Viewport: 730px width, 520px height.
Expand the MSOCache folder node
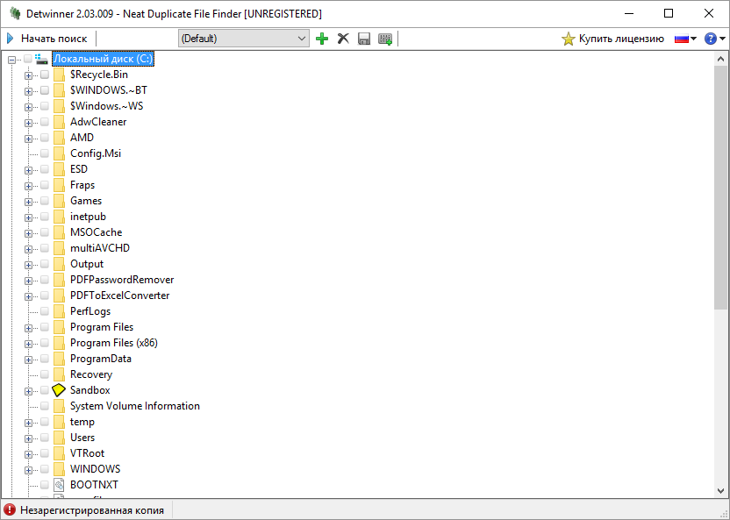28,233
